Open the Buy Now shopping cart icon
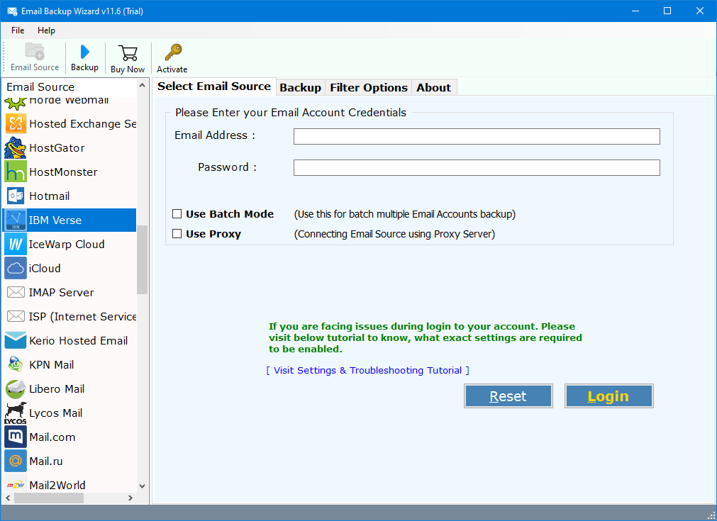This screenshot has height=521, width=717. click(128, 53)
